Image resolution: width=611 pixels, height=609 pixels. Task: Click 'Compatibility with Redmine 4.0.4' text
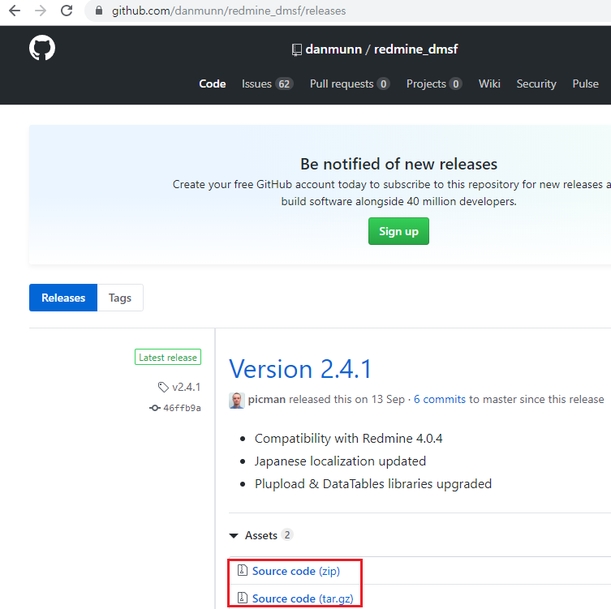[x=348, y=439]
